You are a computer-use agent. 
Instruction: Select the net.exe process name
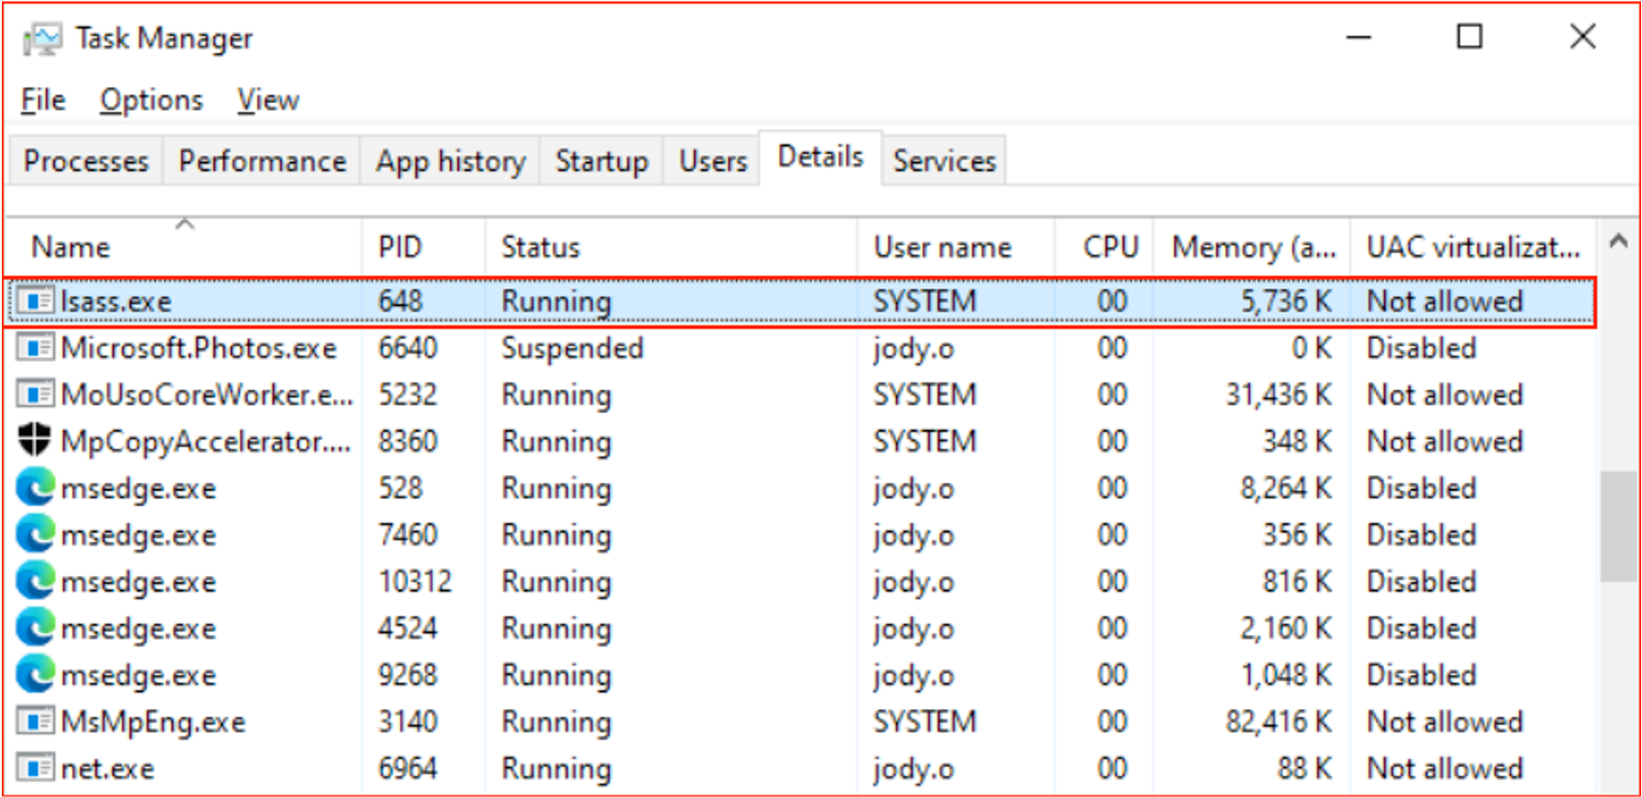click(x=108, y=769)
